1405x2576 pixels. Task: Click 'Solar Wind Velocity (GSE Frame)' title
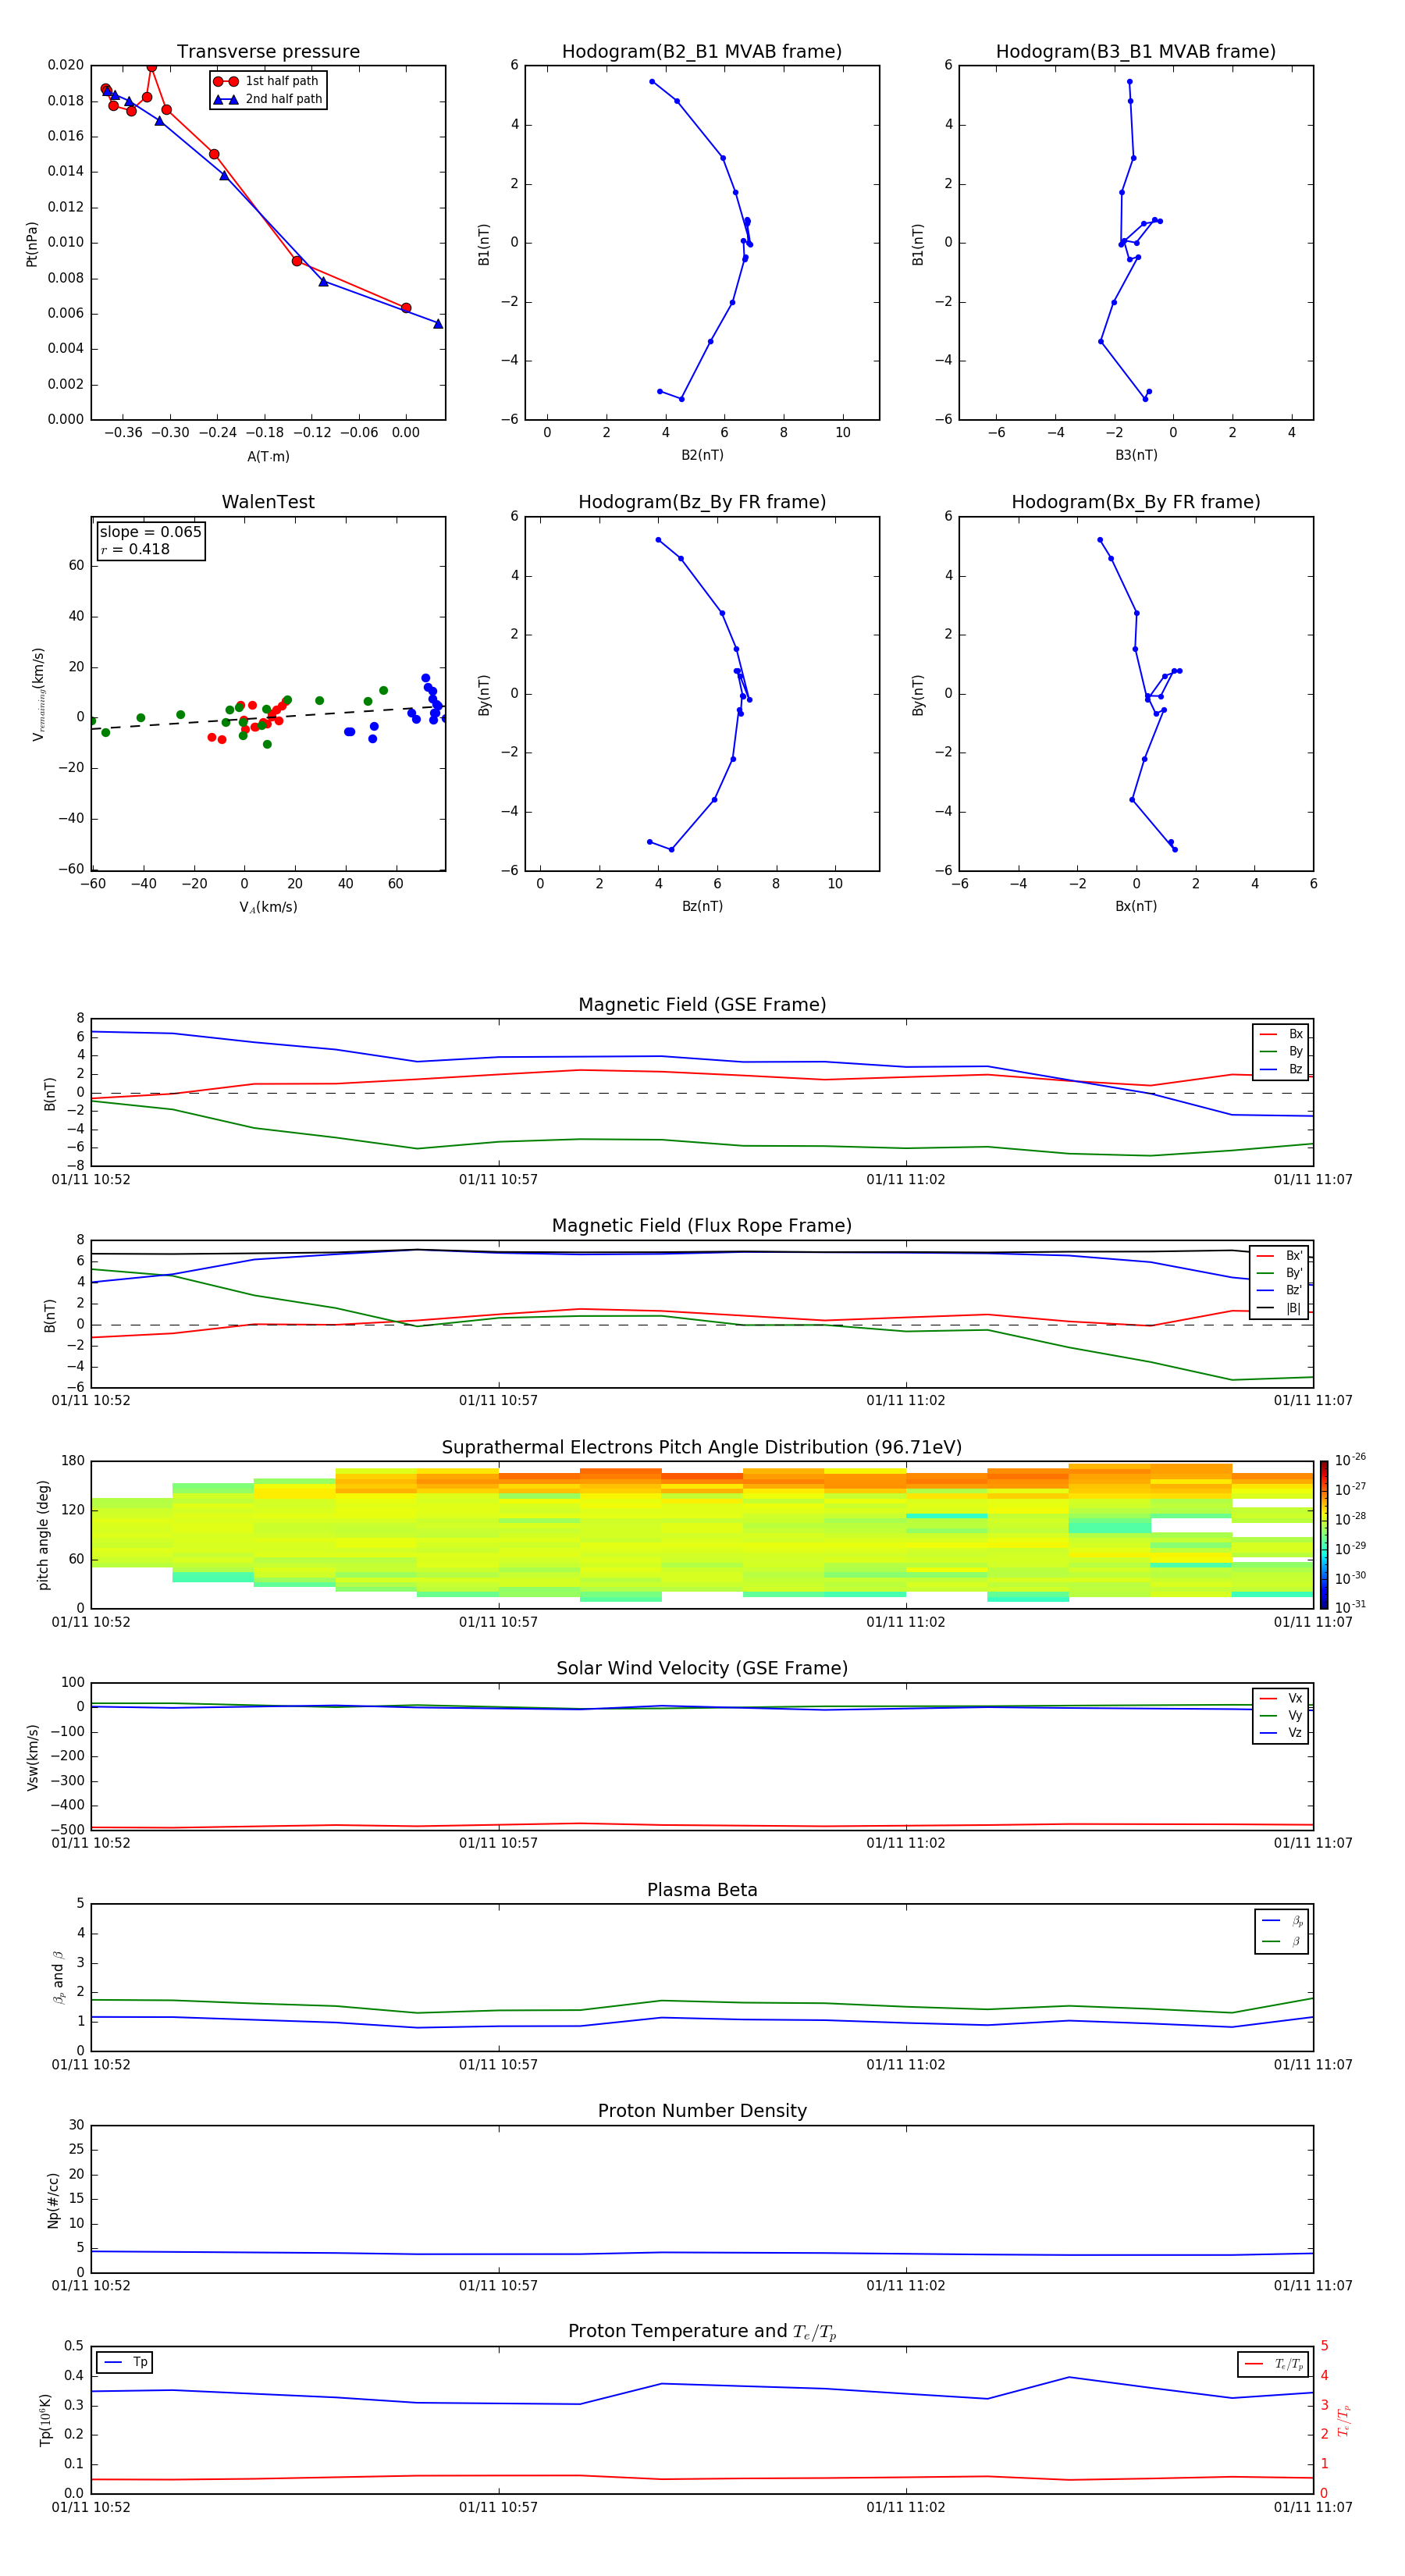pos(702,1669)
